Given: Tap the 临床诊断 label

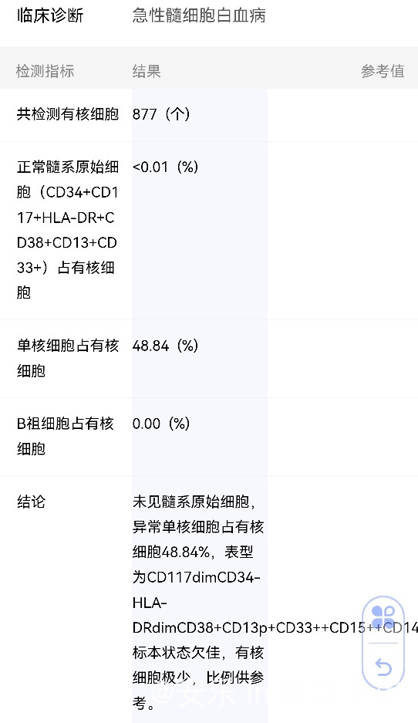Looking at the screenshot, I should [50, 15].
